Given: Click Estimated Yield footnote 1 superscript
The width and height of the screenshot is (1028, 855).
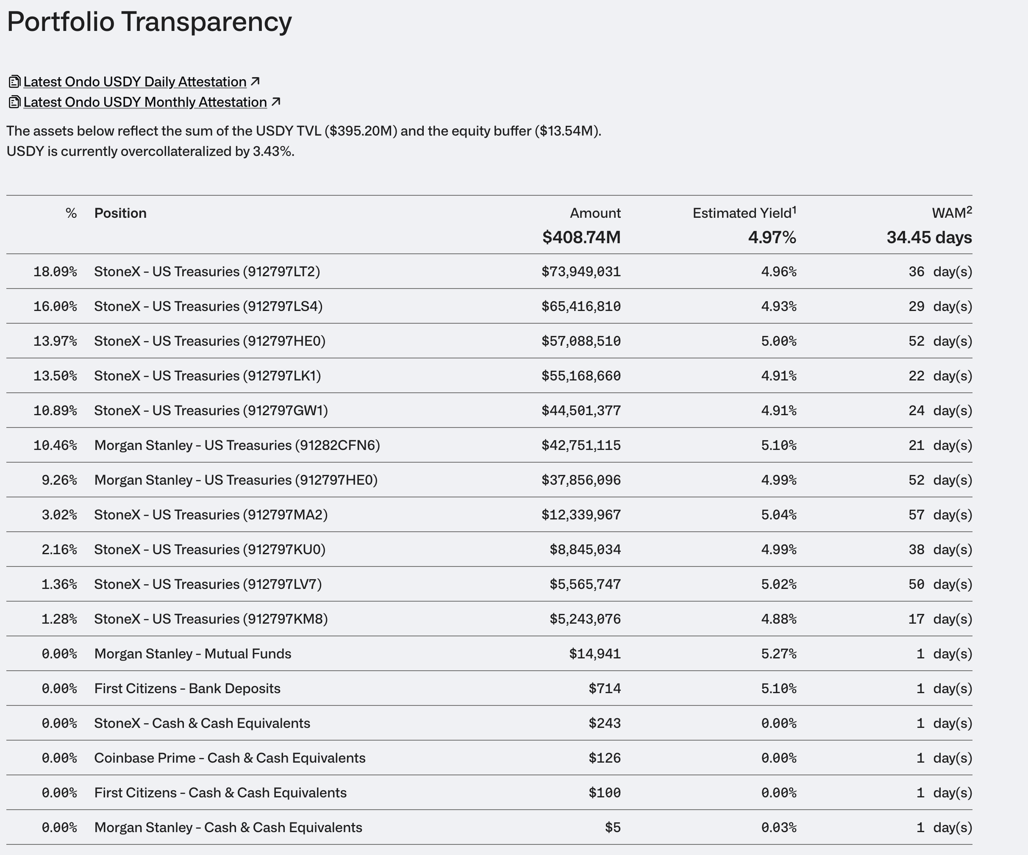Looking at the screenshot, I should point(794,210).
